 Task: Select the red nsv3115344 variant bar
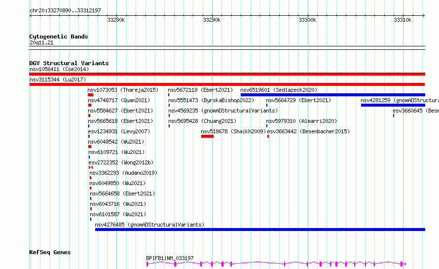point(227,84)
